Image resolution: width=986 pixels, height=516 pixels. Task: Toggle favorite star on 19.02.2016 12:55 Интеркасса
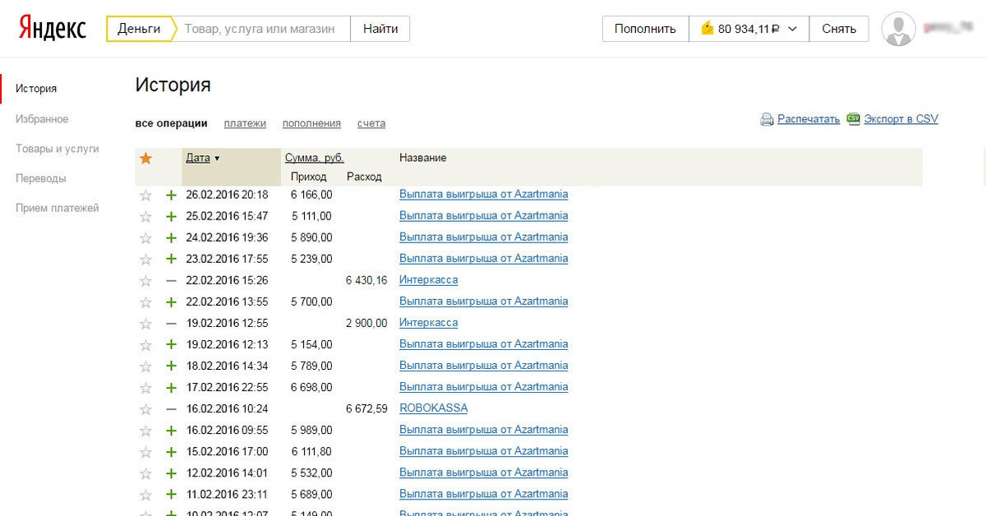pyautogui.click(x=145, y=323)
